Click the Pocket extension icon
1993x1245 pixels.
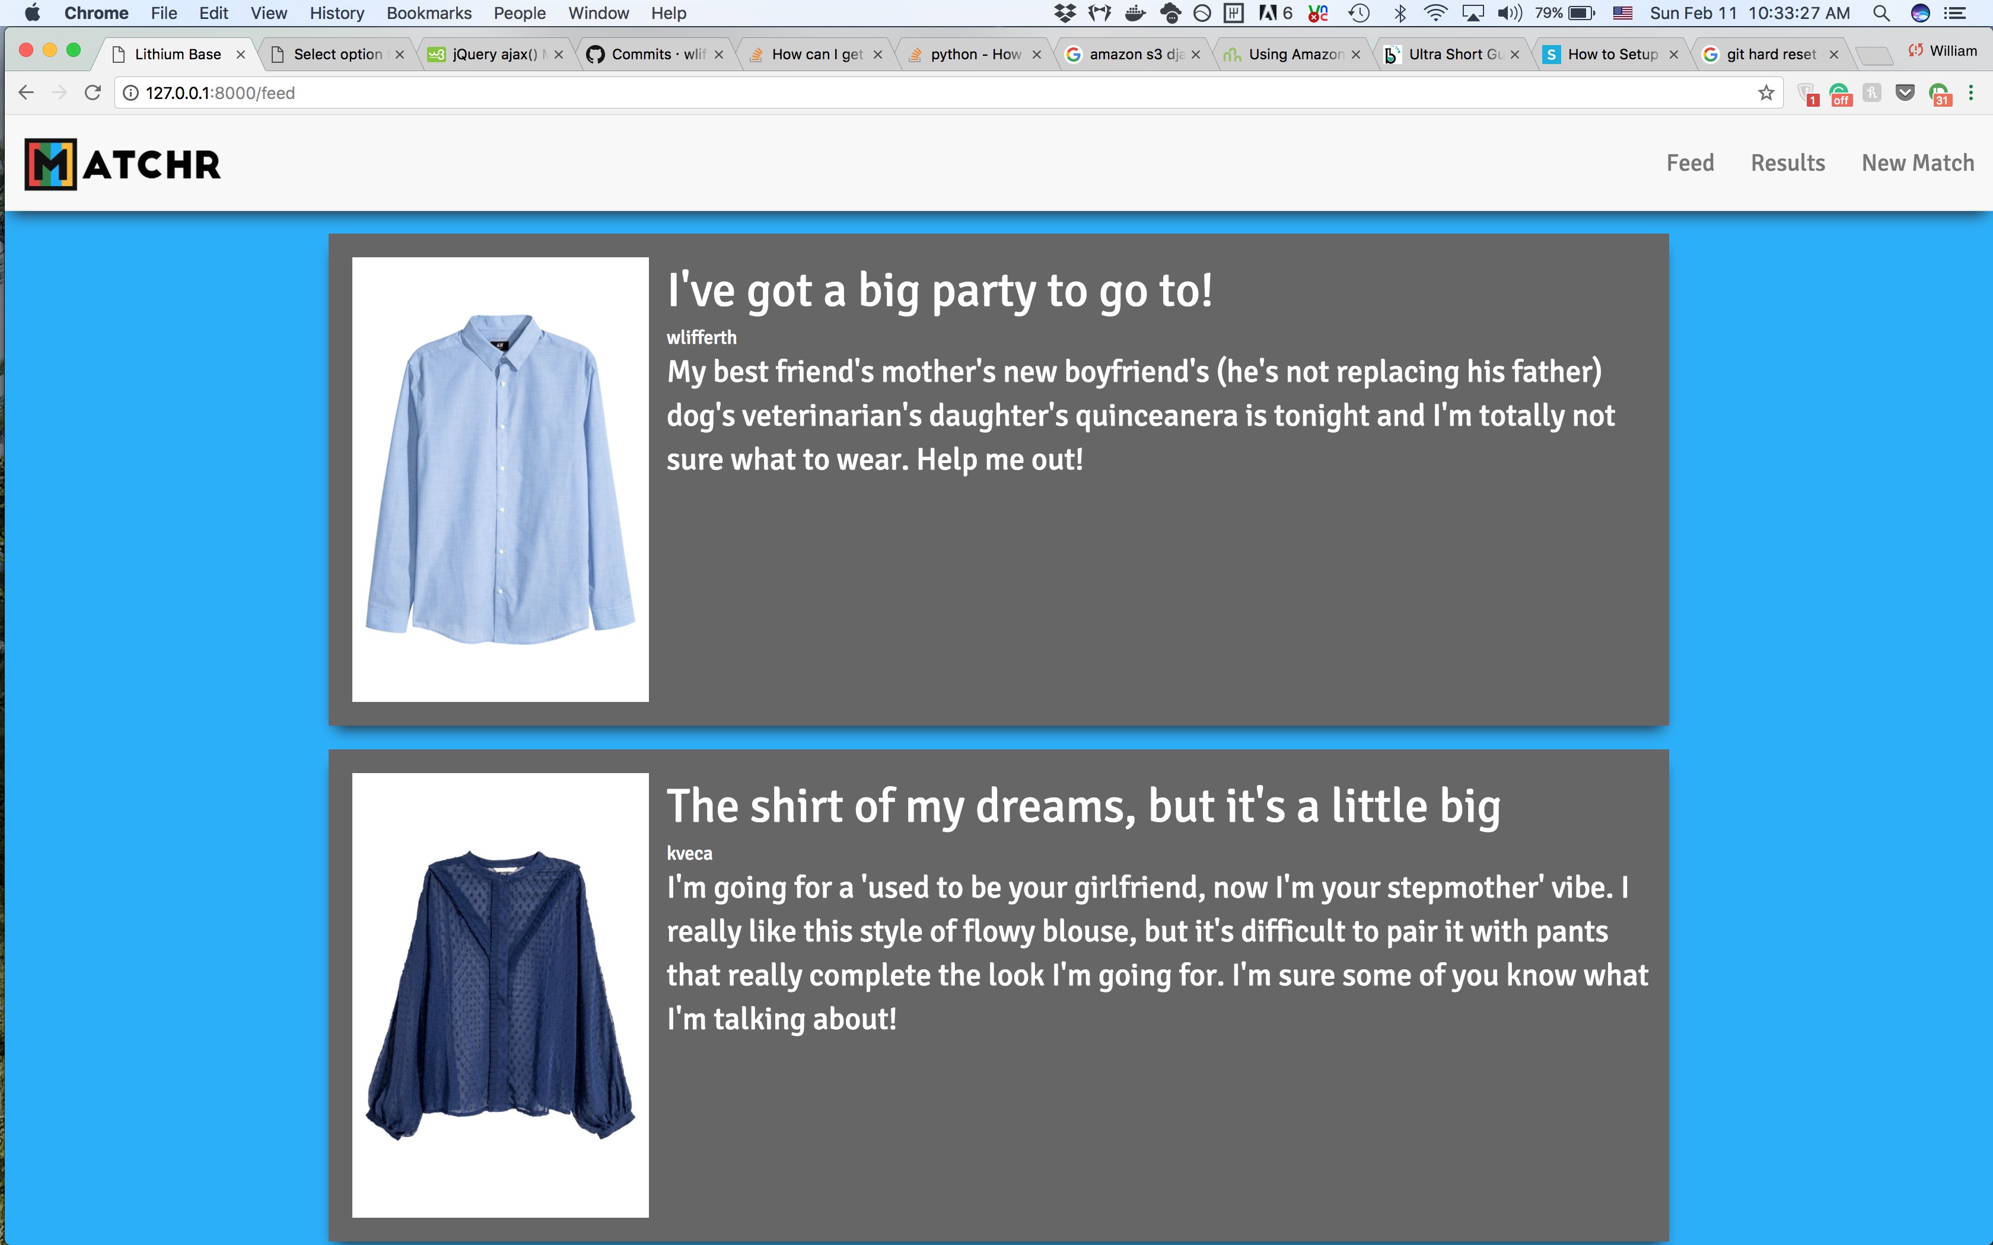point(1905,93)
